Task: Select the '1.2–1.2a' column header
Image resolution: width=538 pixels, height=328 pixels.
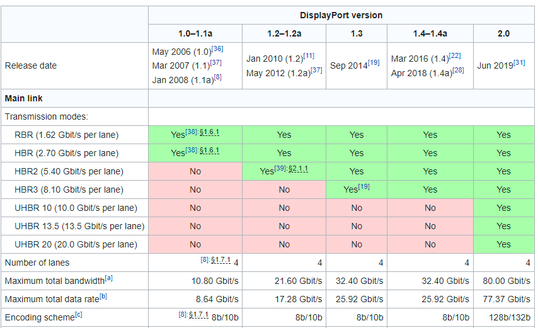Action: (284, 33)
